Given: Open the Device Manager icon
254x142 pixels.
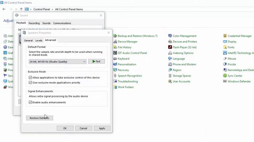Looking at the screenshot, I should click(115, 42).
